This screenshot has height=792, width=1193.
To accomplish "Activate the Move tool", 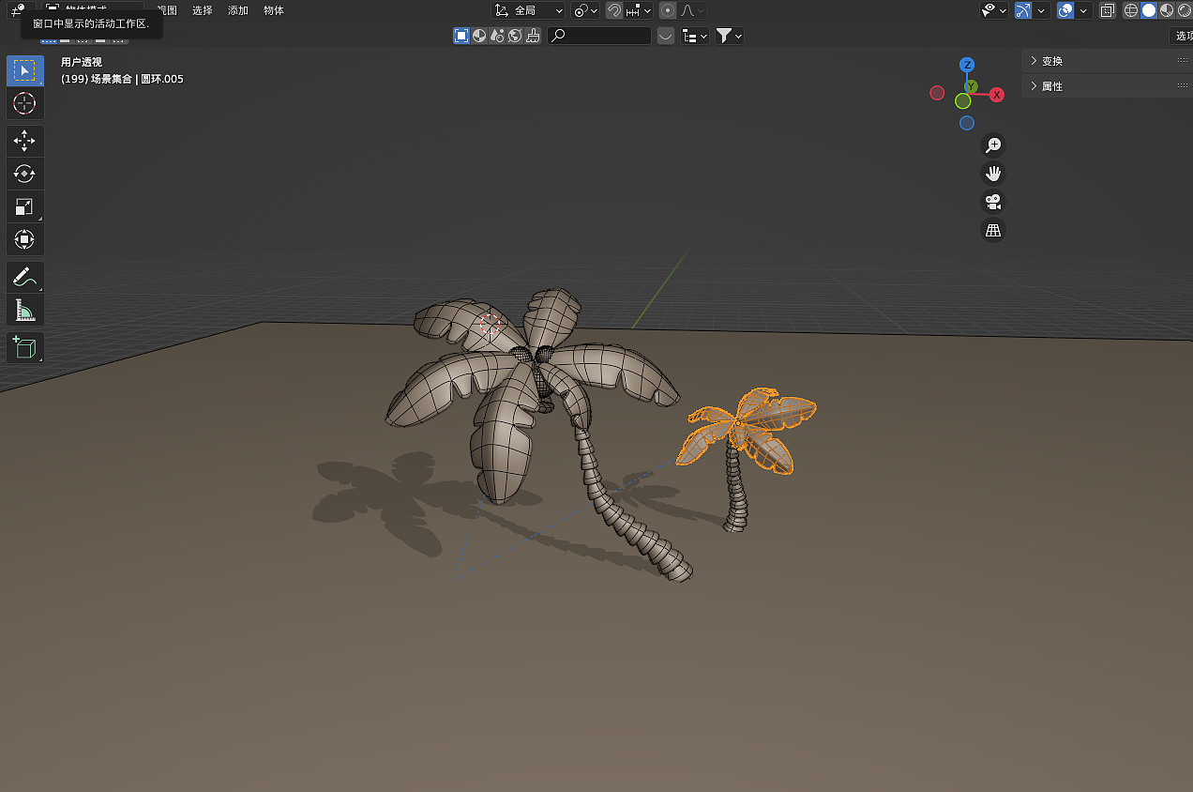I will coord(24,141).
